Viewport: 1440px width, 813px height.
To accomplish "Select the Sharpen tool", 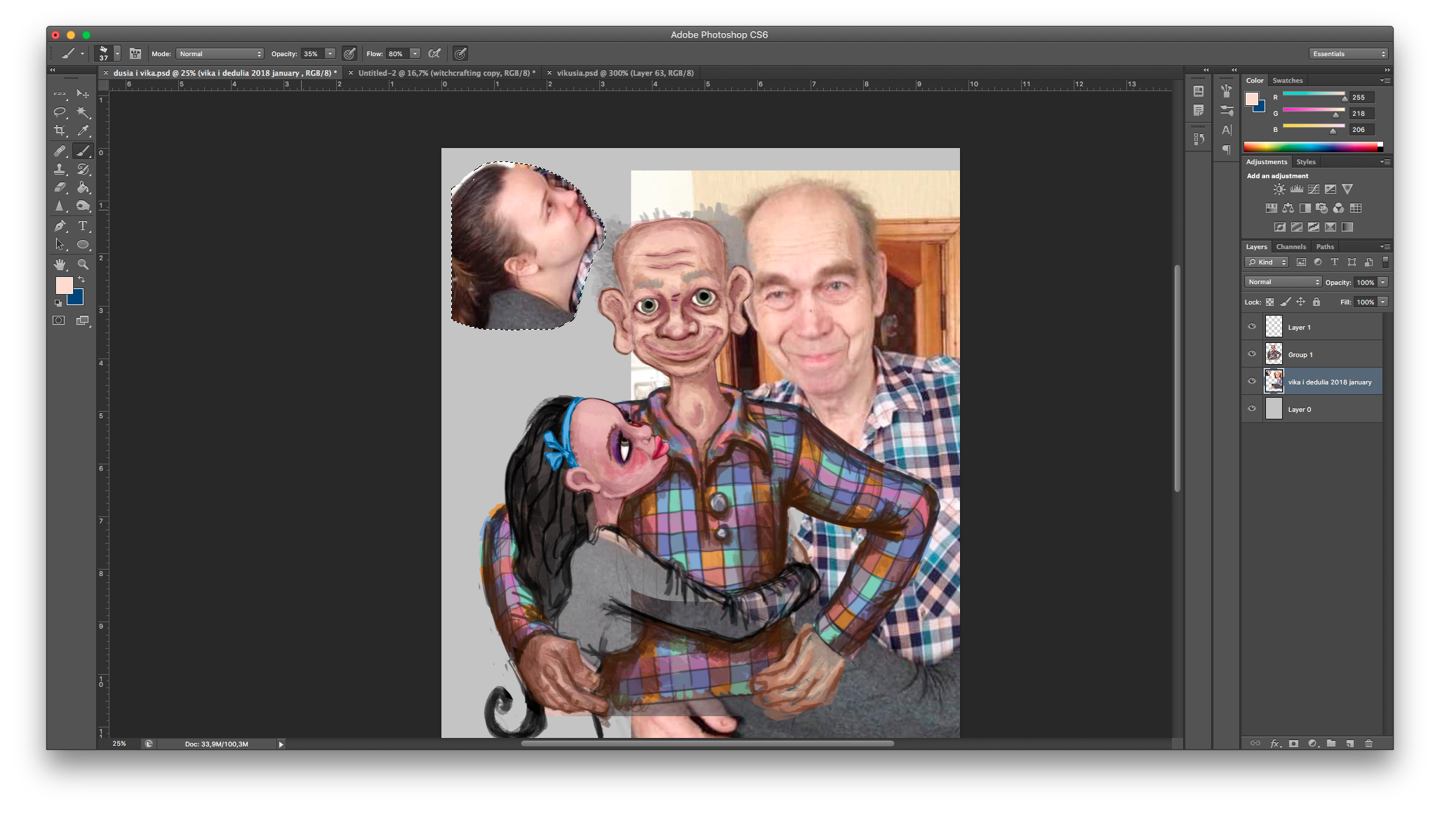I will pos(60,206).
